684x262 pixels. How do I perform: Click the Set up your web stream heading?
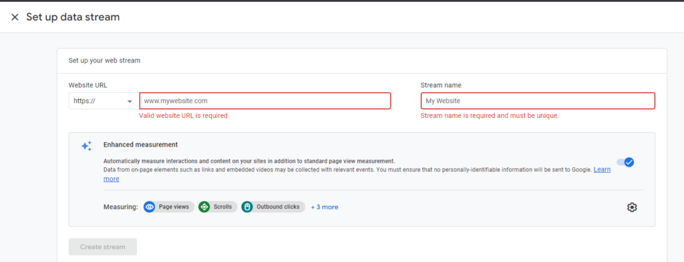pyautogui.click(x=104, y=61)
